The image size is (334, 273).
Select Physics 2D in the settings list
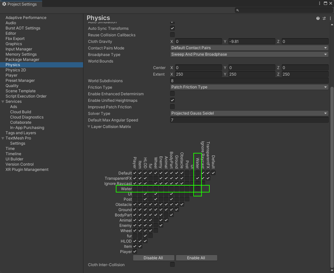16,70
